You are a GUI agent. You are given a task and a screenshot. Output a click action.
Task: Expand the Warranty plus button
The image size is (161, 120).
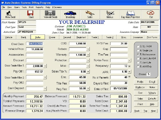(88, 55)
